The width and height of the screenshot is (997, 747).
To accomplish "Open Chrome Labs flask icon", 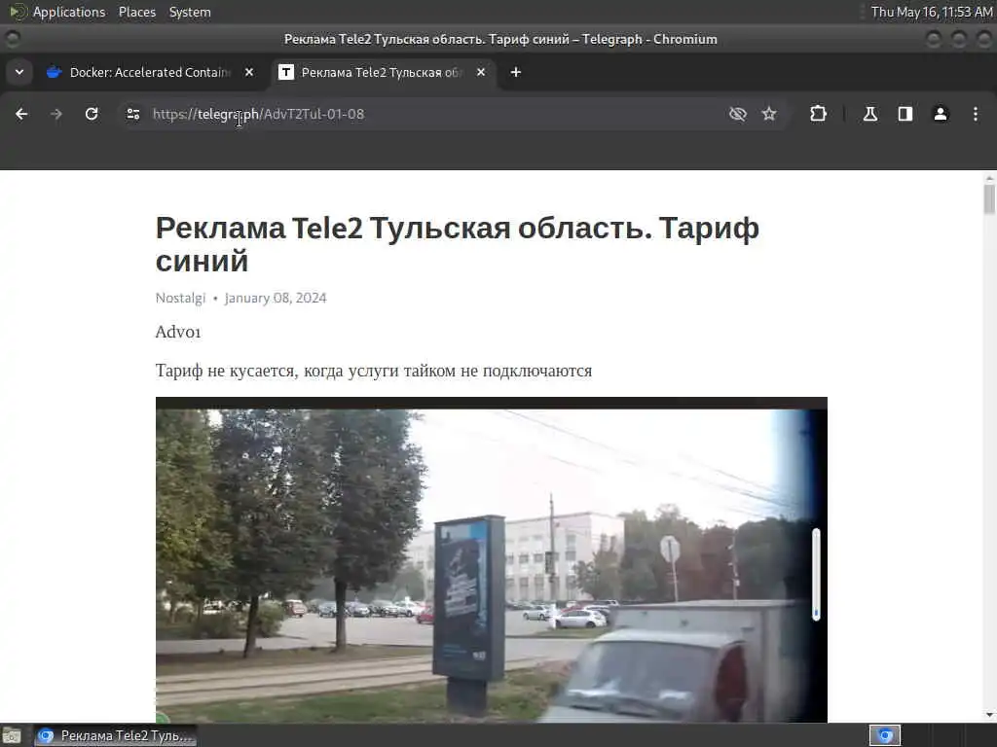I will [x=870, y=114].
